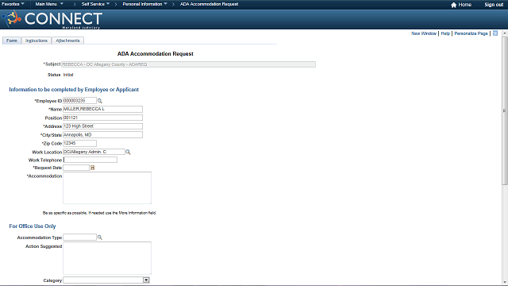Open Personal Information breadcrumb menu
508x286 pixels.
[x=144, y=4]
